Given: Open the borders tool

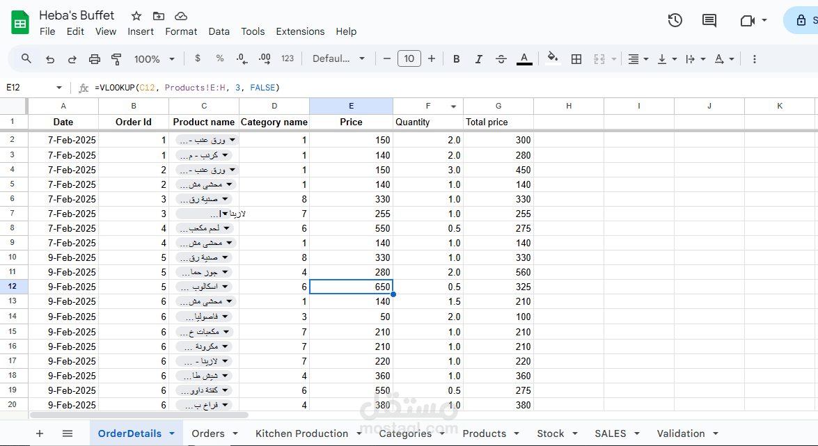Looking at the screenshot, I should click(576, 59).
